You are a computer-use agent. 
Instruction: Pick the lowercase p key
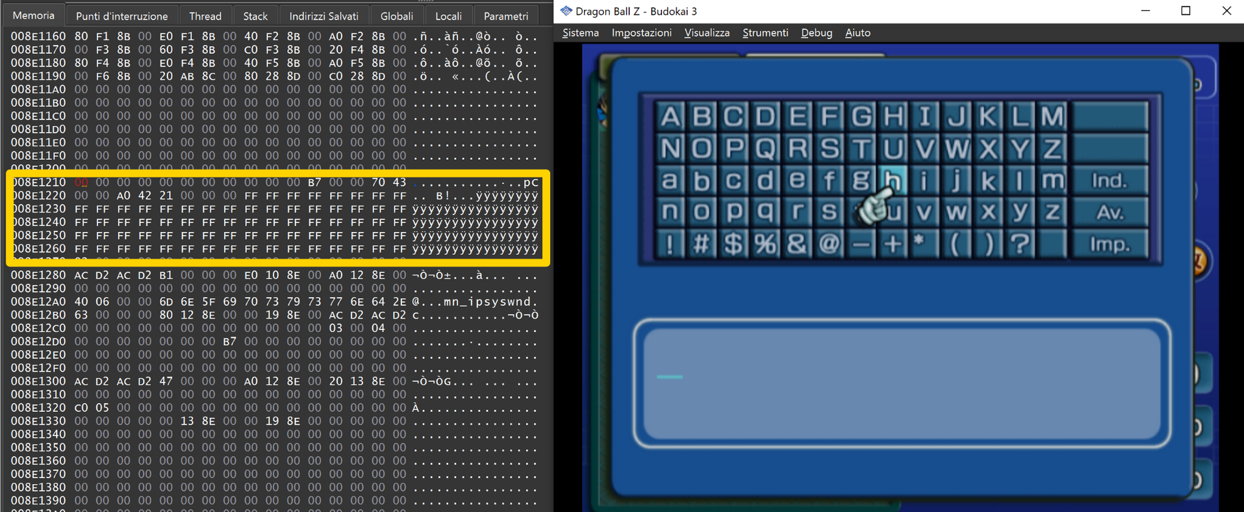click(x=733, y=212)
